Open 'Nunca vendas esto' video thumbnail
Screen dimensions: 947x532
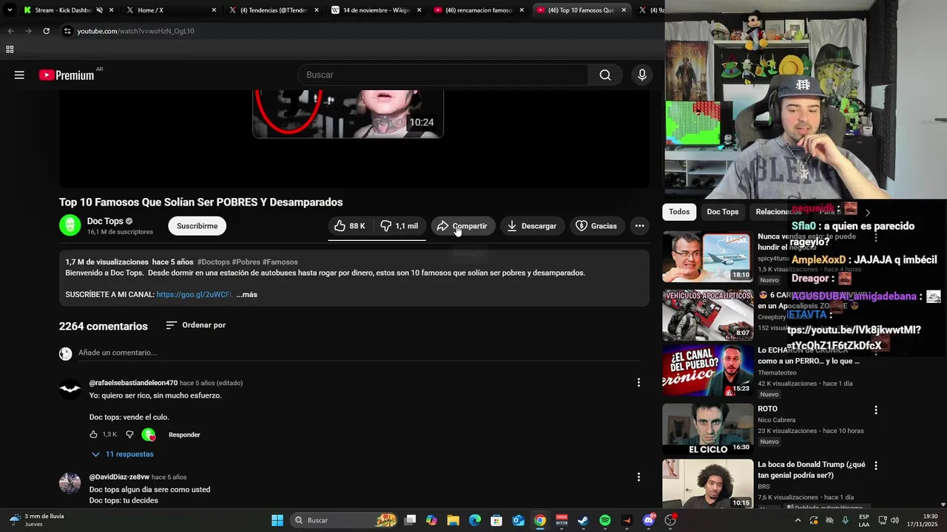pyautogui.click(x=707, y=256)
